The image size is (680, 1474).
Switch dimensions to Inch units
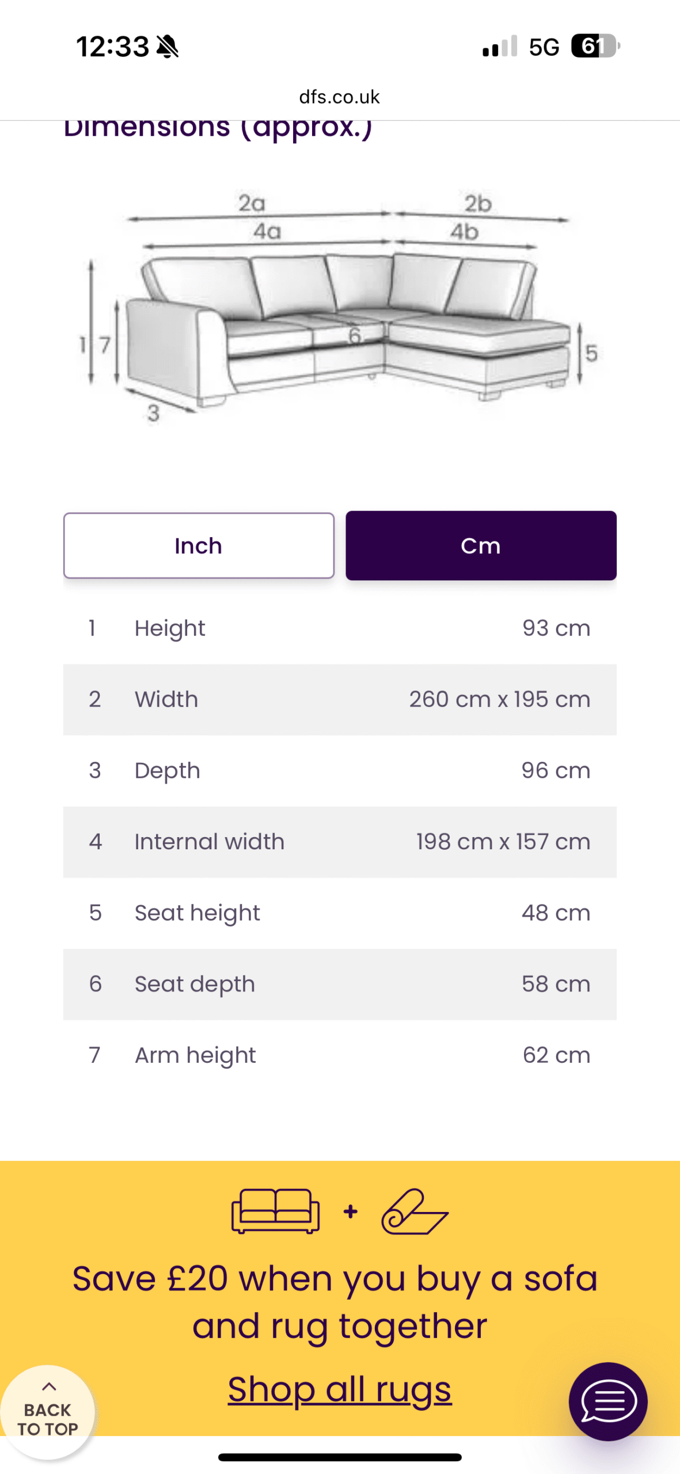pos(199,545)
